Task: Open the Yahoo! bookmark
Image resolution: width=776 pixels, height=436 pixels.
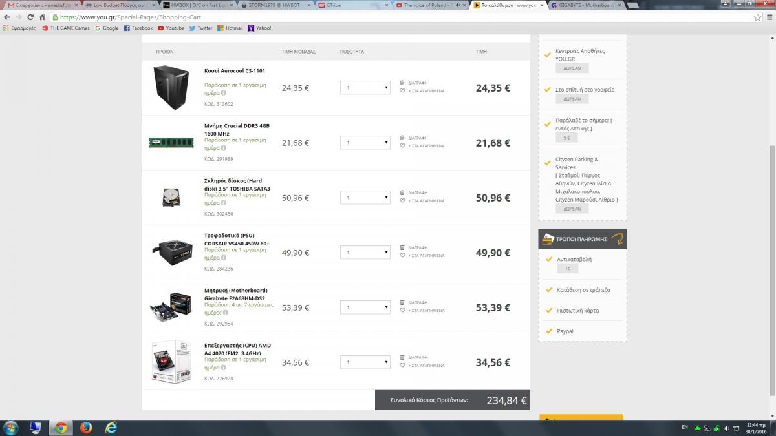Action: [x=259, y=28]
